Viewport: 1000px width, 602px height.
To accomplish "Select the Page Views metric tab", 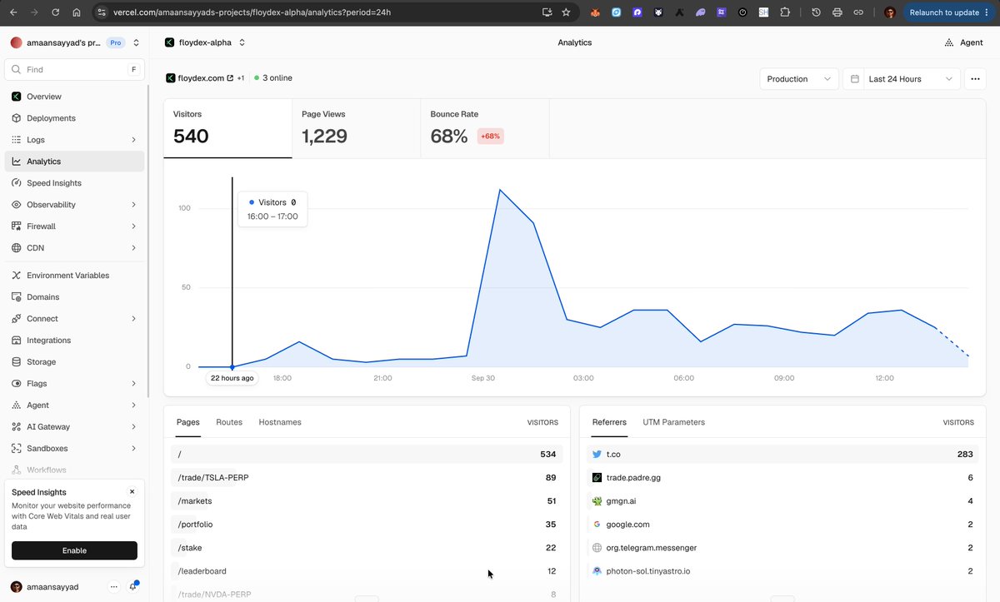I will pyautogui.click(x=356, y=128).
